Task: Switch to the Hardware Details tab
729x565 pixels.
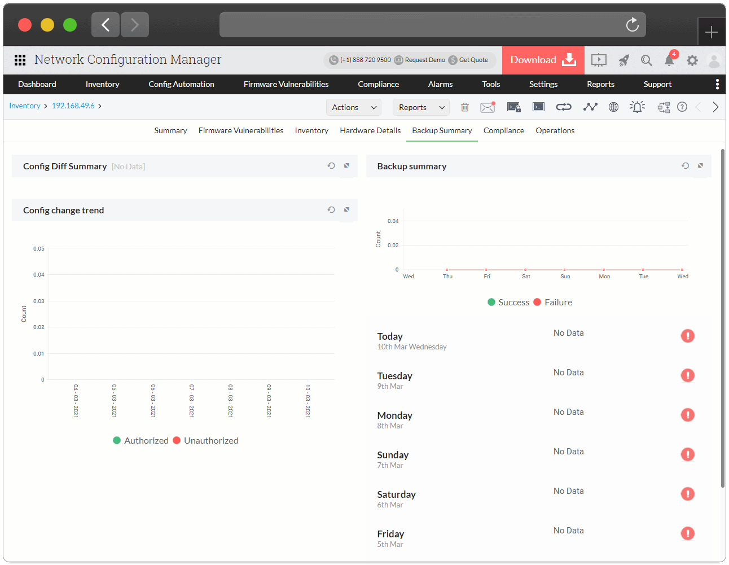Action: point(371,130)
